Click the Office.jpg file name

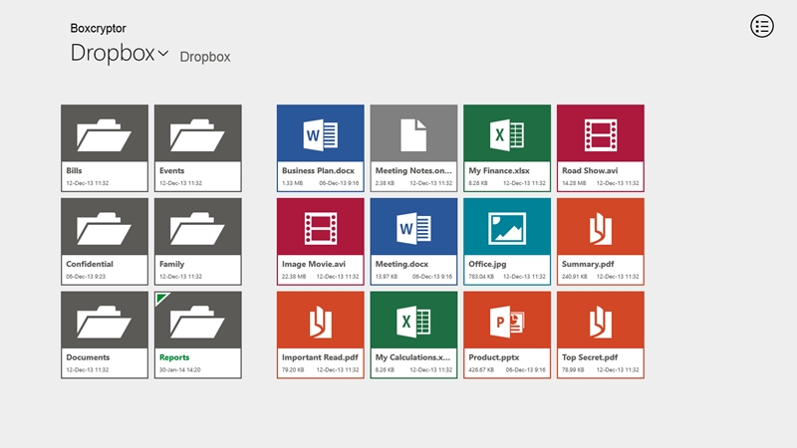pyautogui.click(x=487, y=264)
